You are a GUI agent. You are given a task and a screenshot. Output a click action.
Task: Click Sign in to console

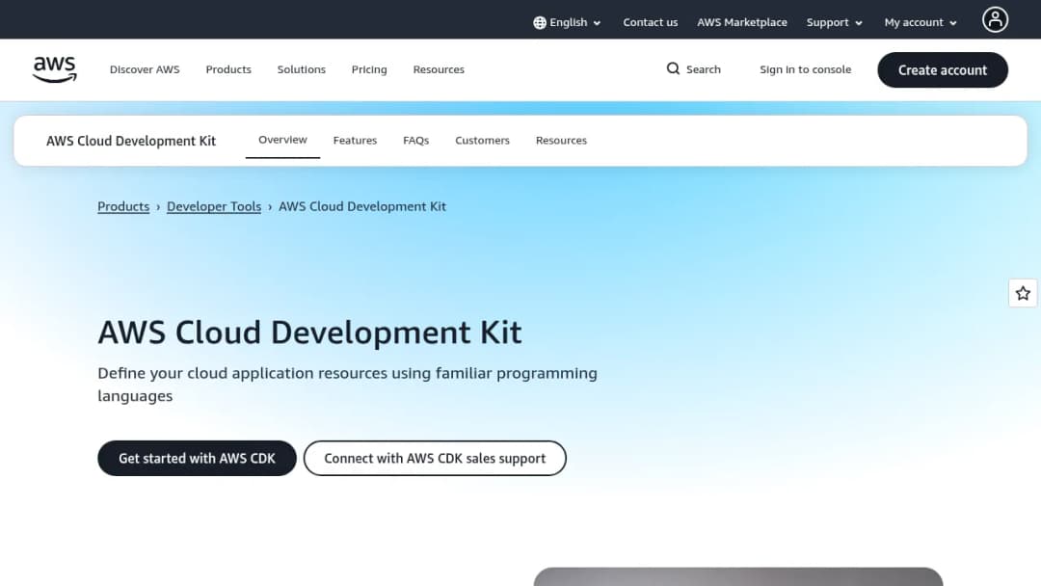(805, 69)
